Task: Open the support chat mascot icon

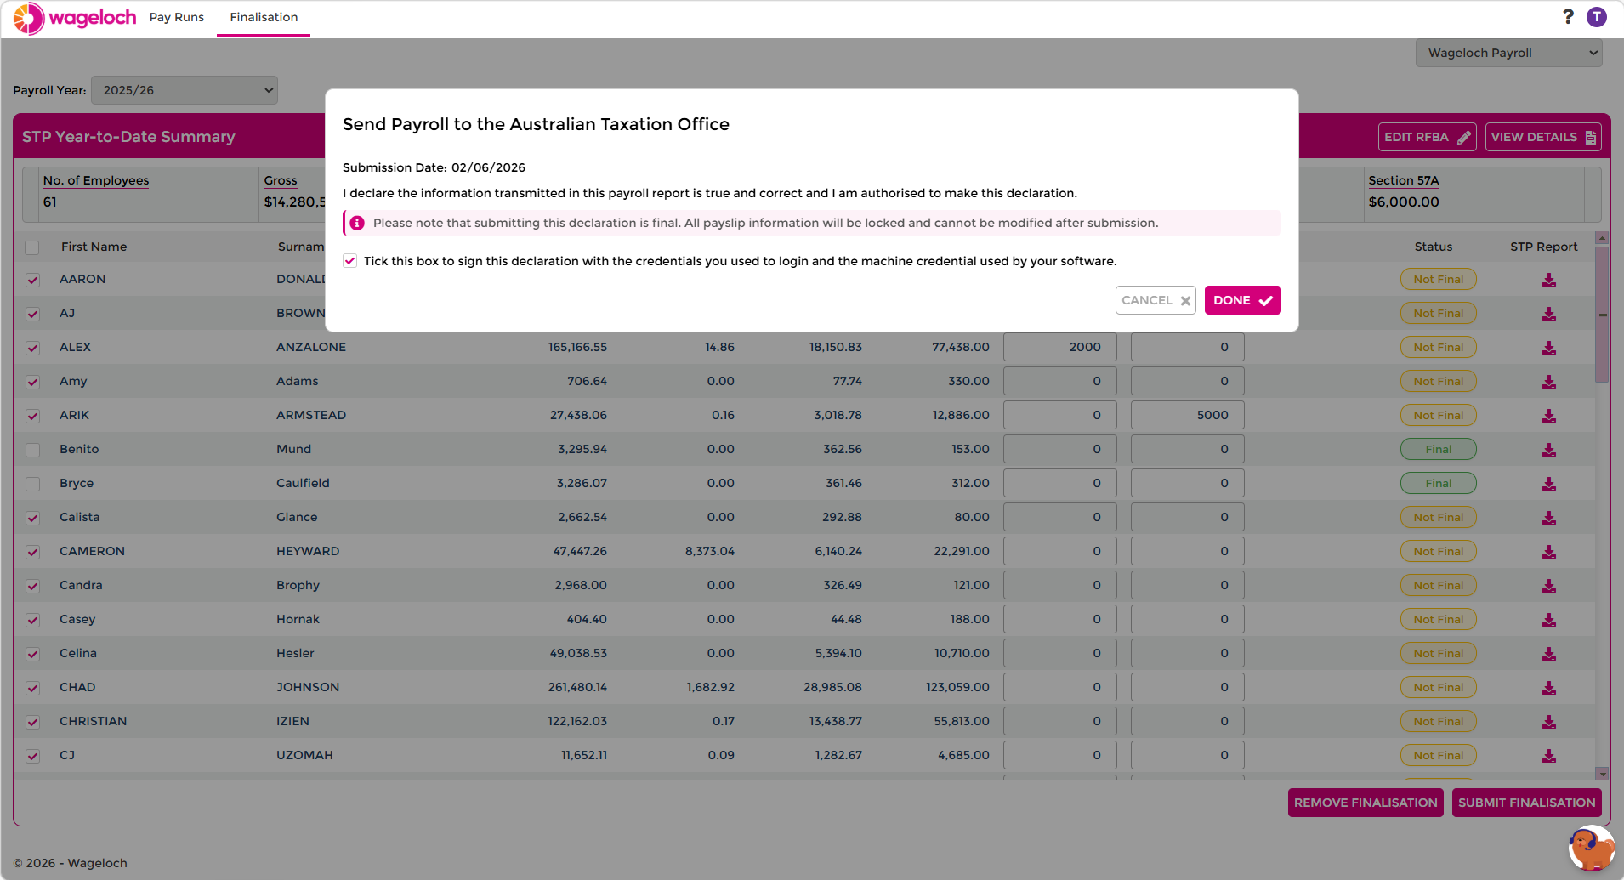Action: (x=1591, y=849)
